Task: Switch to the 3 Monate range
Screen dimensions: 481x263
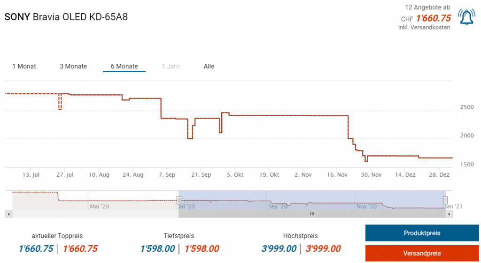Action: pos(73,67)
